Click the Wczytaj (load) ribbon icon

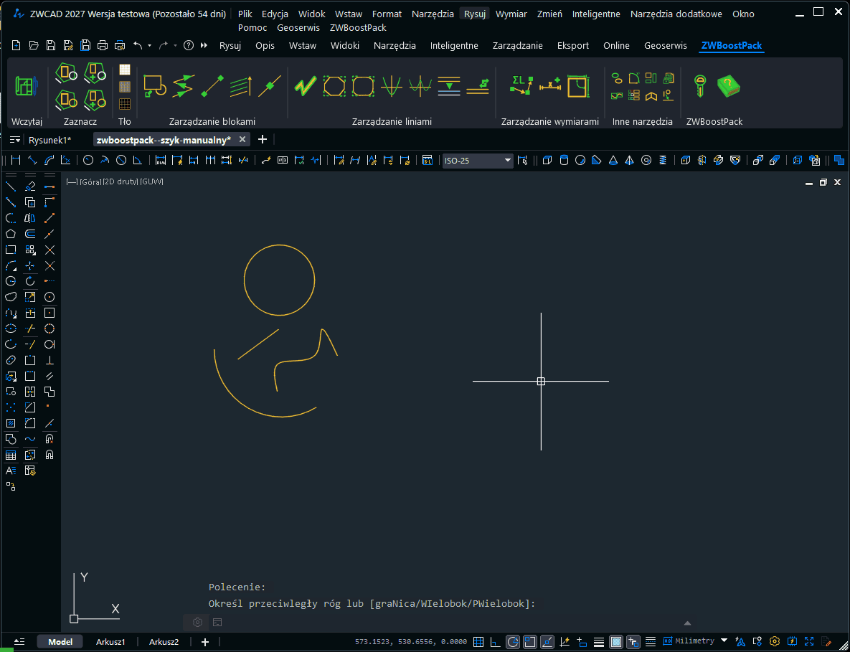pyautogui.click(x=26, y=87)
